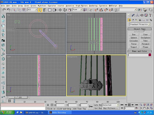Click the Mirror selected objects icon
The image size is (154, 115).
point(140,10)
